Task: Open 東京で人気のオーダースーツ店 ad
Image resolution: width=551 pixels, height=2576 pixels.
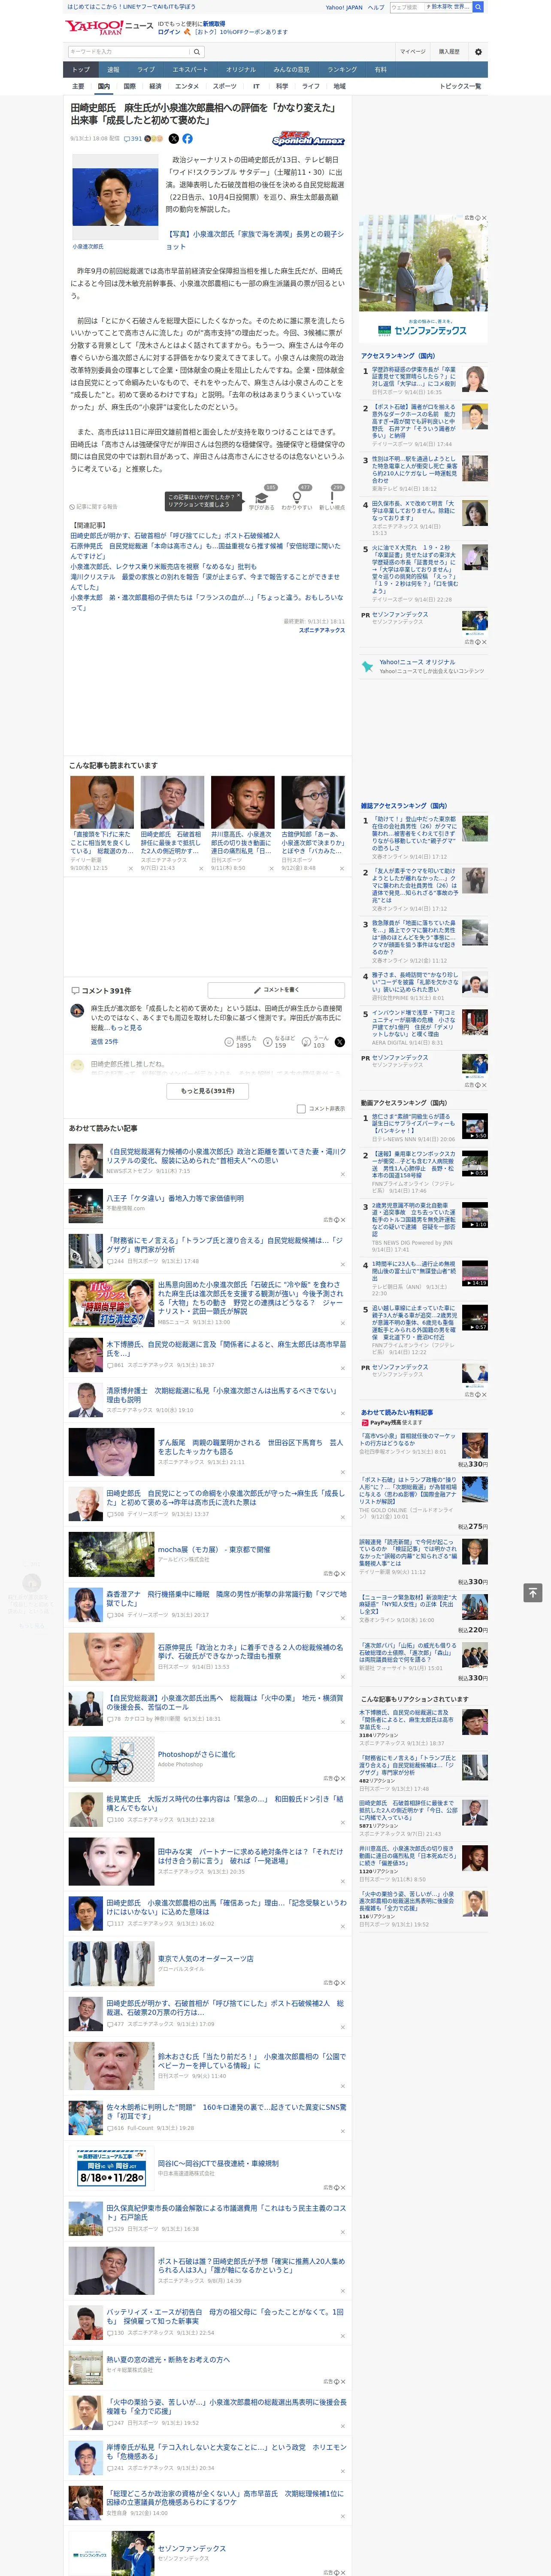Action: [205, 1958]
